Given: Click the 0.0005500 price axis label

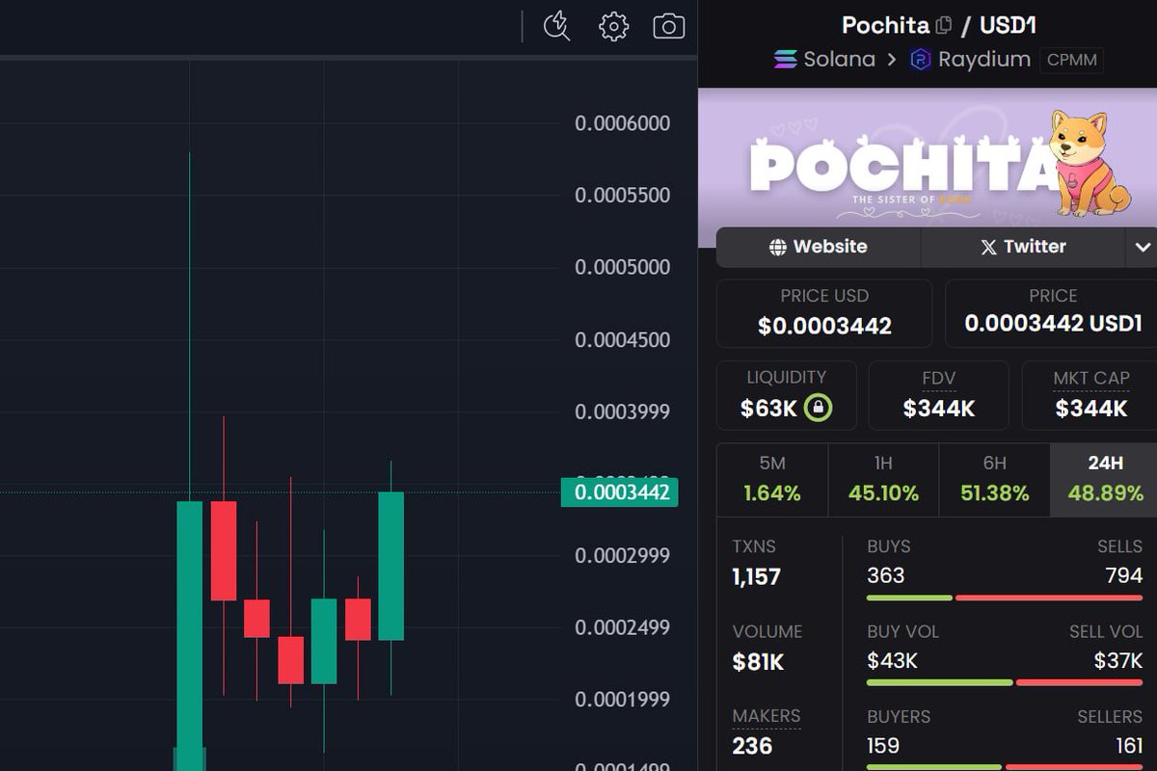Looking at the screenshot, I should (x=622, y=195).
